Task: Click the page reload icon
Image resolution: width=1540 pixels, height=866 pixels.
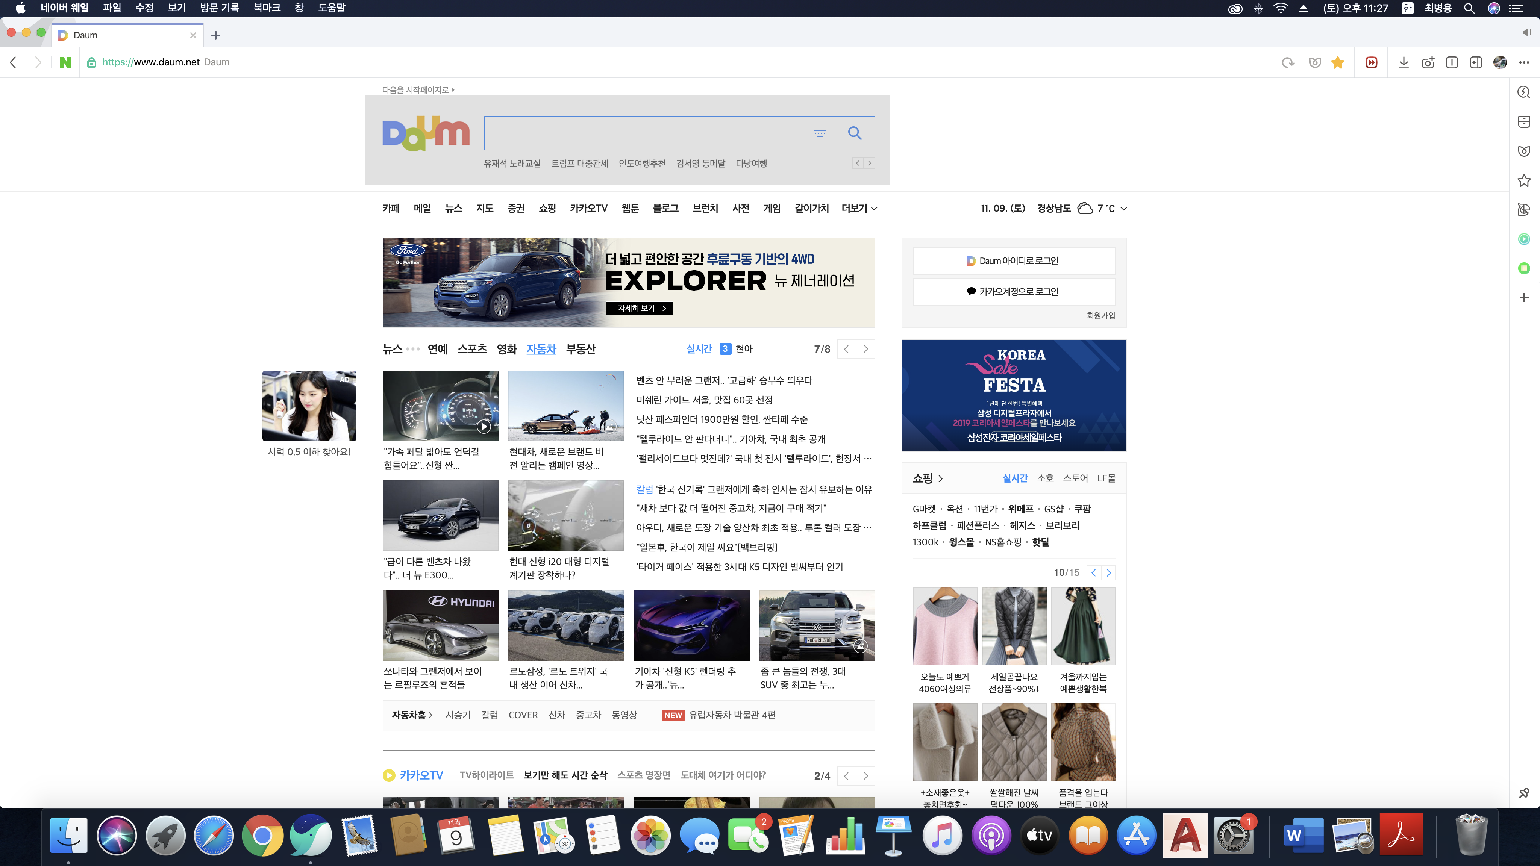Action: [x=1288, y=62]
